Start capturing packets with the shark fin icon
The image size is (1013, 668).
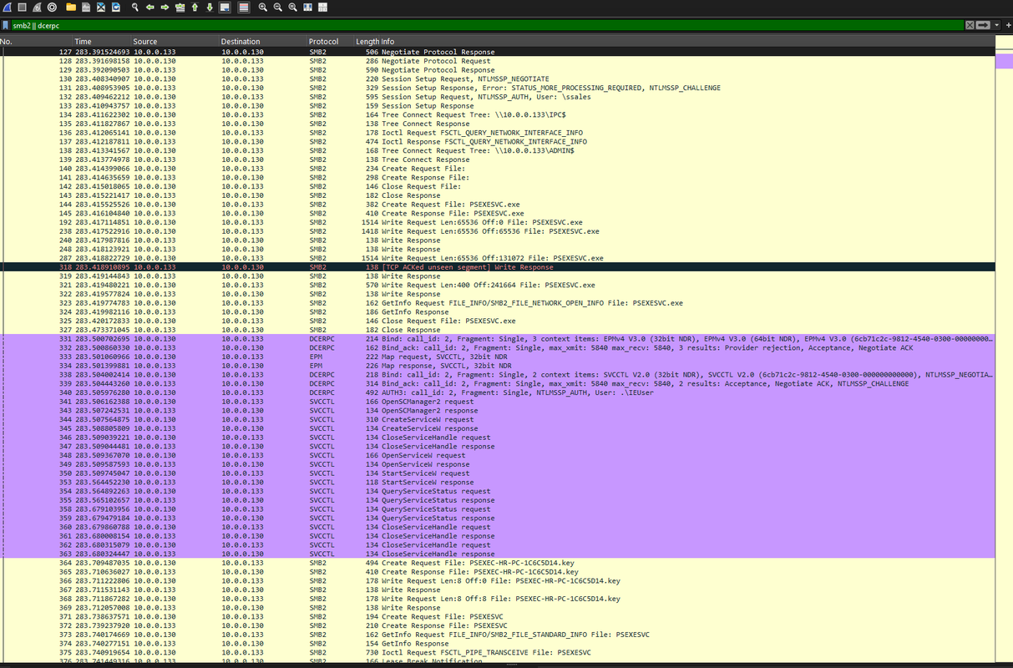pyautogui.click(x=7, y=7)
